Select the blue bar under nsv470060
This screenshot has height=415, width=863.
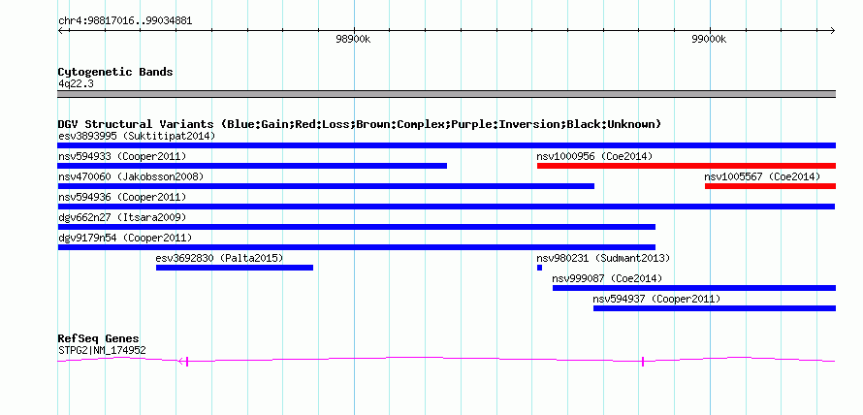[326, 186]
